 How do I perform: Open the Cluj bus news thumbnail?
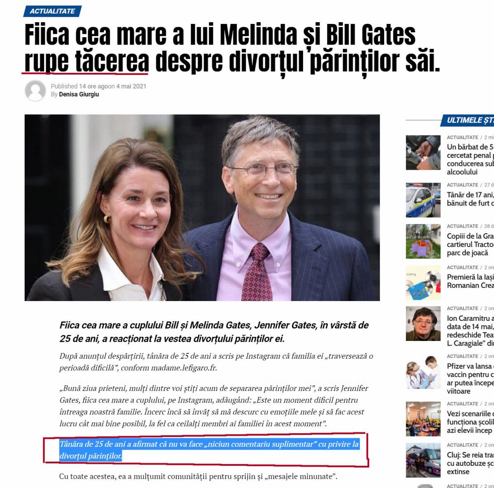point(423,460)
